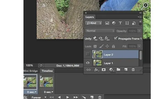Viewport: 164px width, 99px height.
Task: Click the link layers icon
Action: pos(88,70)
